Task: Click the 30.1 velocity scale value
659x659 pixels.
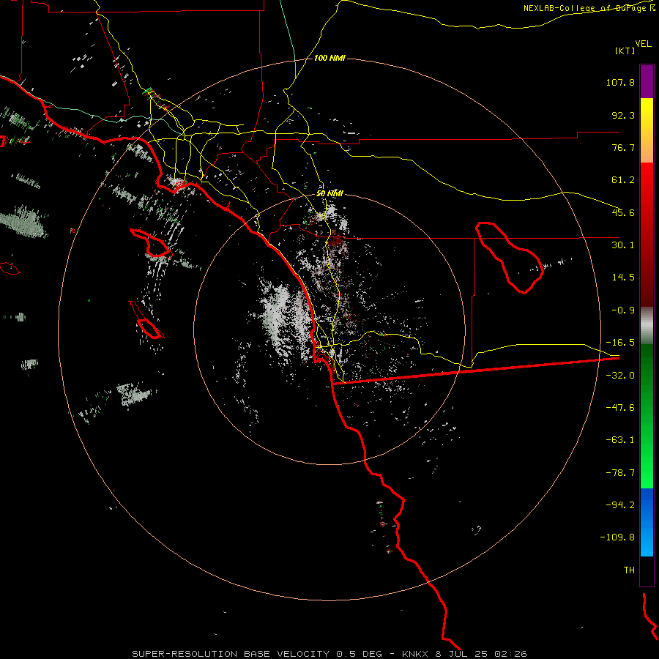Action: tap(623, 245)
